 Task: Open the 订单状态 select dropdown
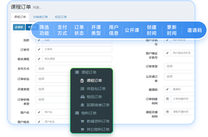coord(53,79)
